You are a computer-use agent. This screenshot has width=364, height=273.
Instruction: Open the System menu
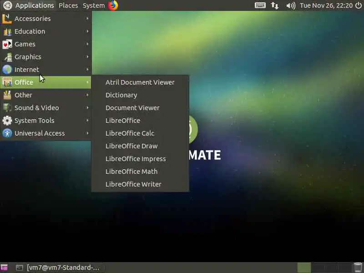coord(94,5)
